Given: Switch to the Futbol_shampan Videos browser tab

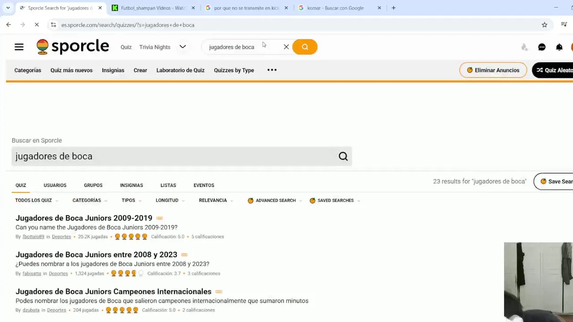Looking at the screenshot, I should pyautogui.click(x=153, y=8).
